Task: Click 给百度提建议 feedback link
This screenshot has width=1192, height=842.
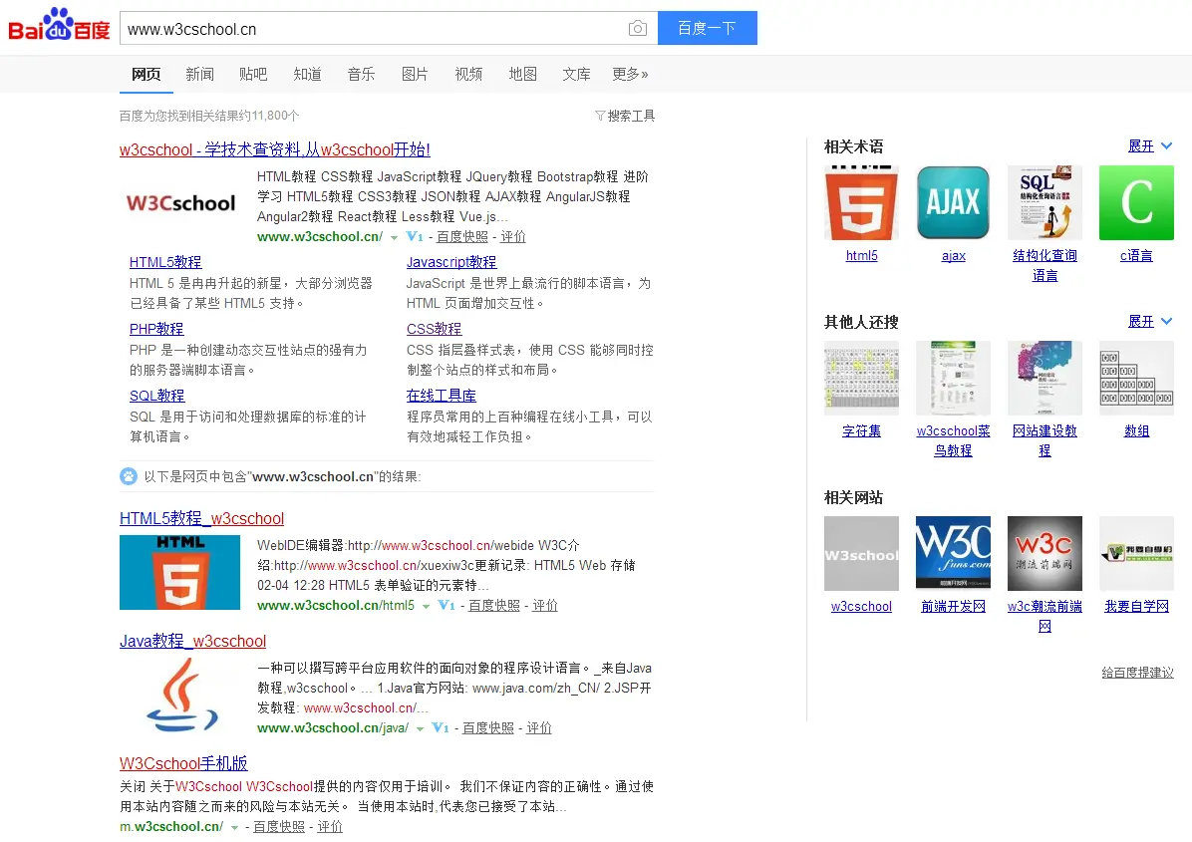Action: click(x=1137, y=673)
